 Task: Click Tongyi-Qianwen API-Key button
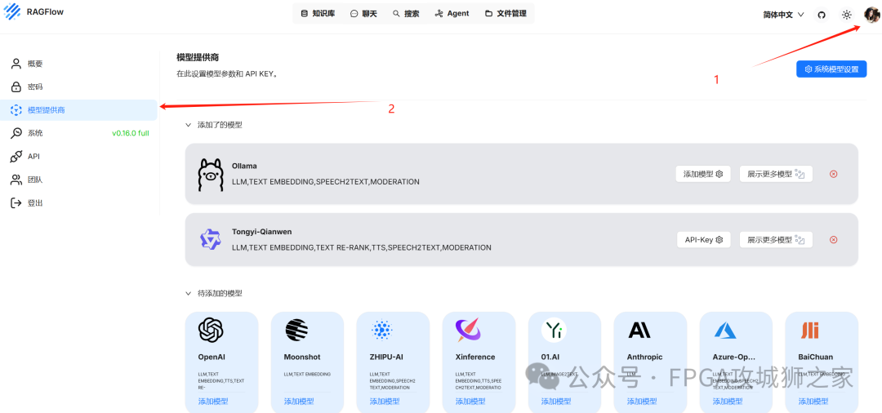coord(703,239)
